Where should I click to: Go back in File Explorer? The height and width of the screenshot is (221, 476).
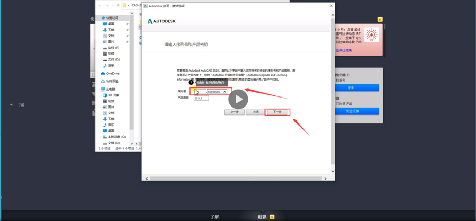tap(100, 5)
